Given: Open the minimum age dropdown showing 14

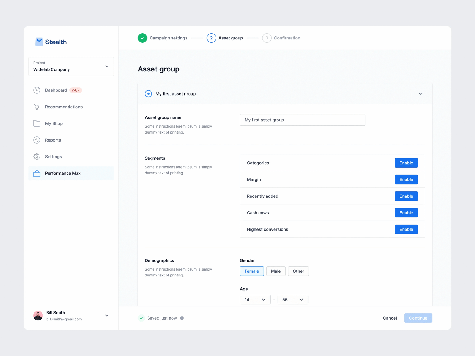Looking at the screenshot, I should tap(255, 300).
